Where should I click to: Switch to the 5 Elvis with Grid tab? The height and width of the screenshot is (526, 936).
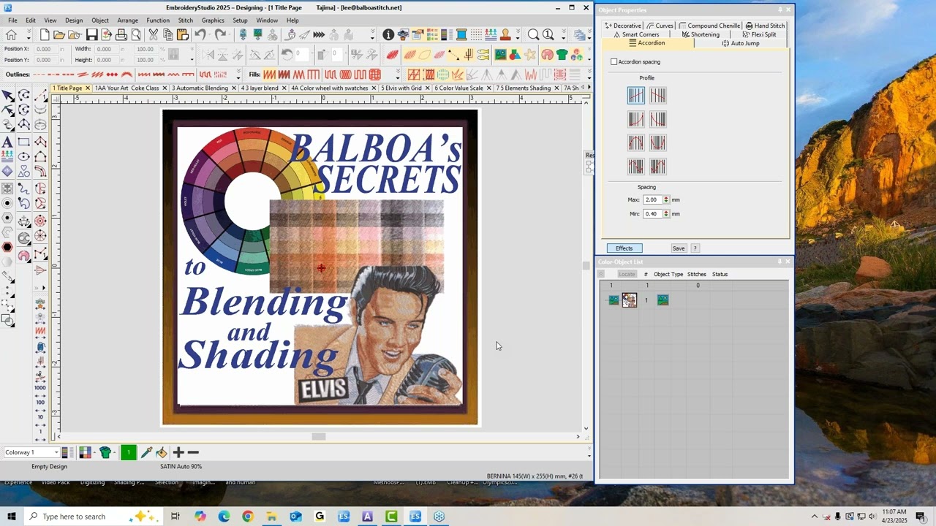coord(401,88)
